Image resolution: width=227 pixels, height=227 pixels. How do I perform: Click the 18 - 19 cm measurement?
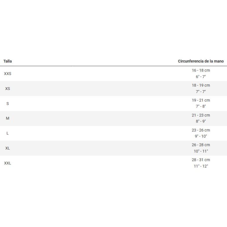[201, 85]
